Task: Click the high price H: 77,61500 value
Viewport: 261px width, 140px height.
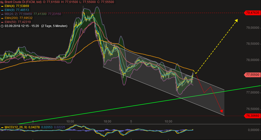Action: point(69,2)
